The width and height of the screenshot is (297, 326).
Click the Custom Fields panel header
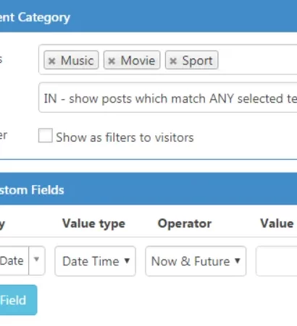(148, 189)
